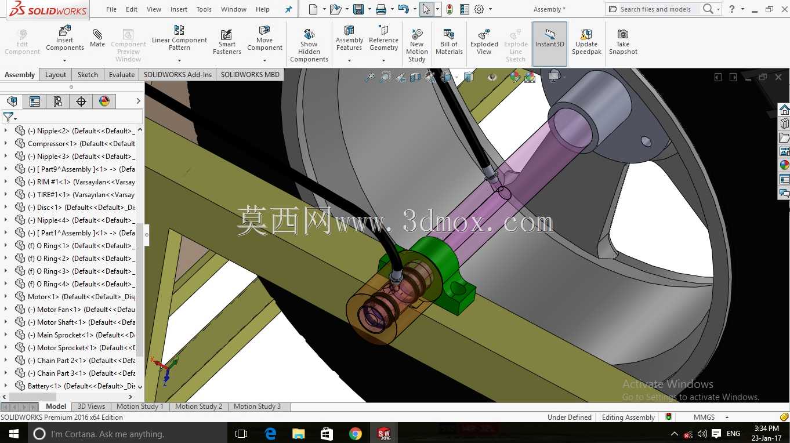This screenshot has width=790, height=443.
Task: Click the Mate tool in Assembly ribbon
Action: click(x=97, y=38)
